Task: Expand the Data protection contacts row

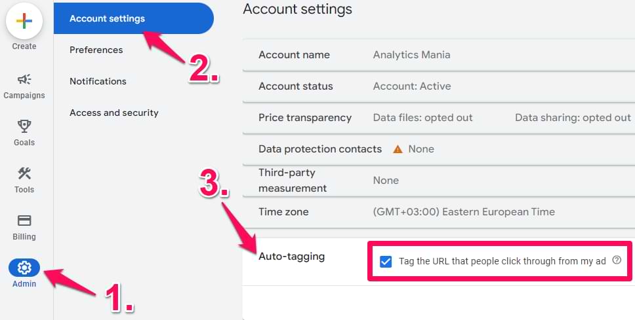Action: click(x=439, y=149)
